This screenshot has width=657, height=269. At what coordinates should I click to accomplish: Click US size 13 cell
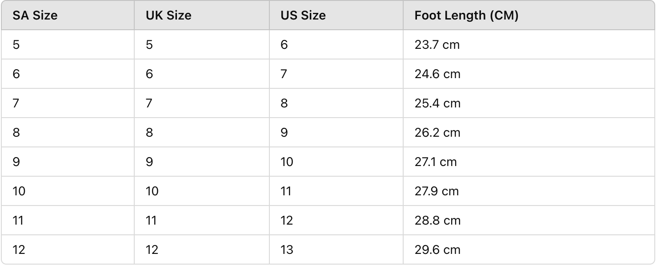pyautogui.click(x=336, y=249)
